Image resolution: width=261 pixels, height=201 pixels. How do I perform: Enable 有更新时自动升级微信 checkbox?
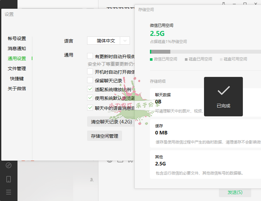click(x=90, y=56)
